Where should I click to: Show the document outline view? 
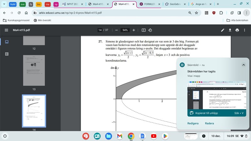(7, 54)
